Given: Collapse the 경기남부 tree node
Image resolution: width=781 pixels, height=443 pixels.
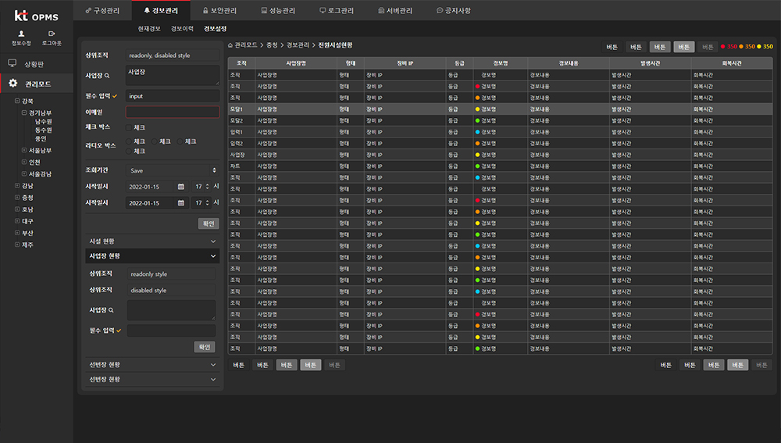Looking at the screenshot, I should coord(24,113).
